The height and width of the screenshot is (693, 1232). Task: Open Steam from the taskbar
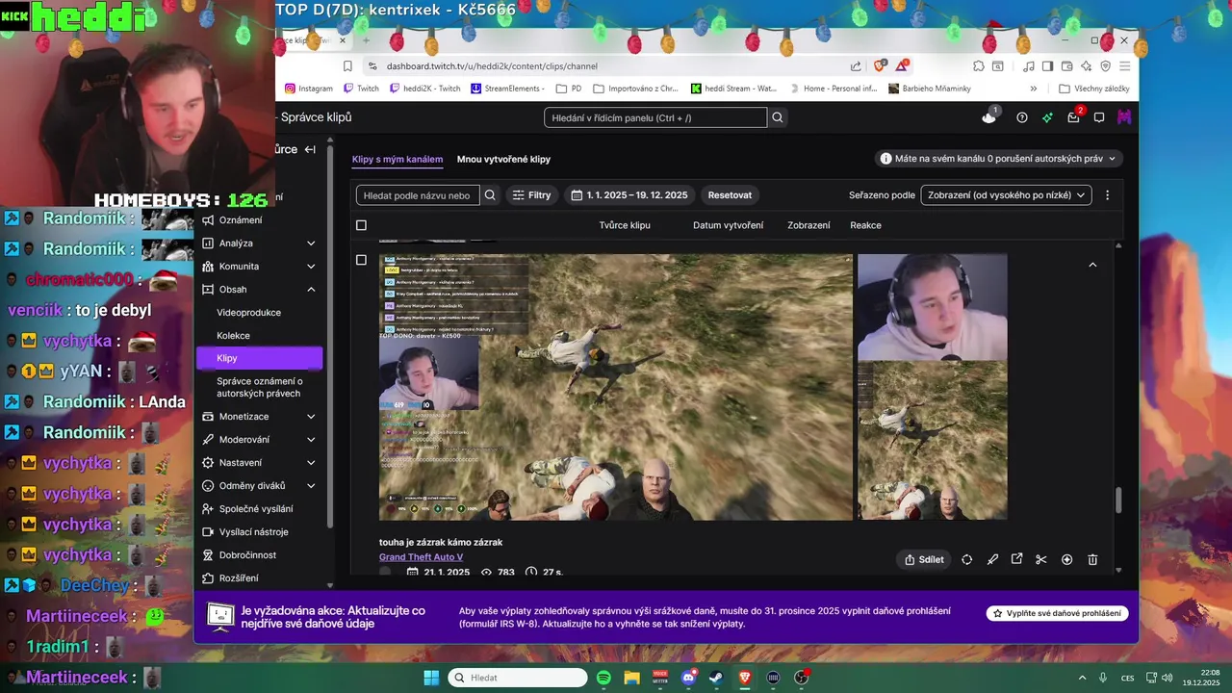click(716, 678)
